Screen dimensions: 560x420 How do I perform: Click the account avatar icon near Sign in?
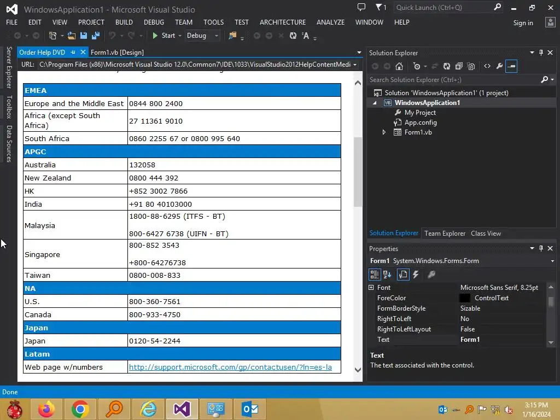point(550,22)
